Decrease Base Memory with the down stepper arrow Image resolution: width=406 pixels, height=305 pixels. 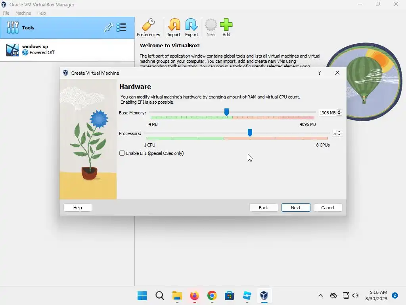click(x=339, y=114)
